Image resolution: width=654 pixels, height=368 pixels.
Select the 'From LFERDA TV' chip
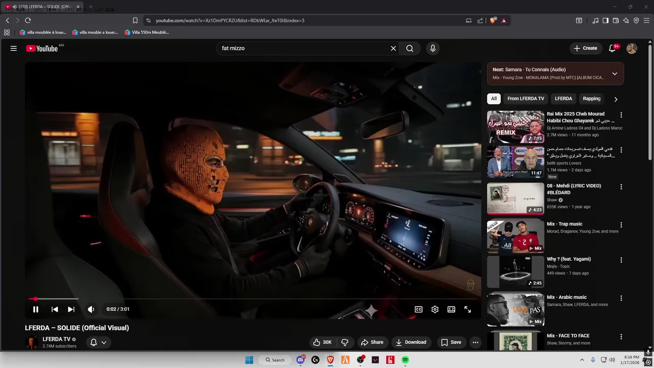[x=526, y=99]
